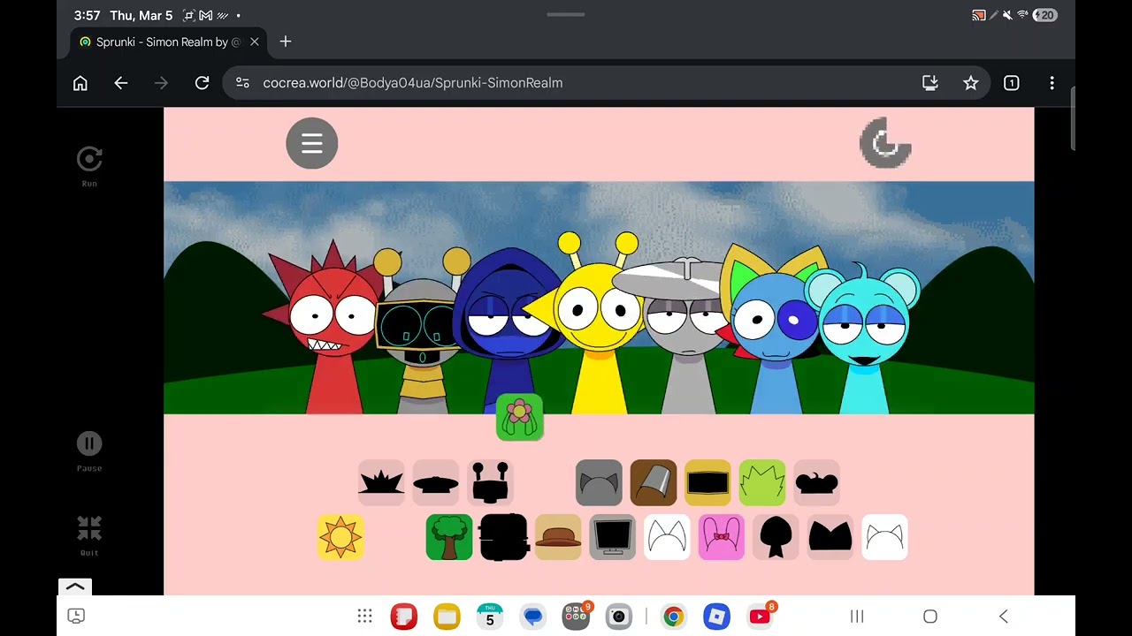Quit fullscreen using the Quit button
The width and height of the screenshot is (1132, 636).
pos(89,536)
